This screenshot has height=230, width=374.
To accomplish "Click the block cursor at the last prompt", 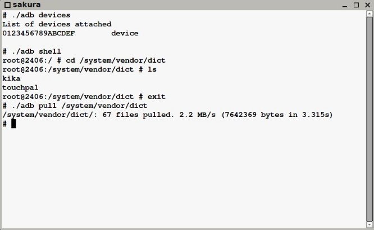I will 13,124.
